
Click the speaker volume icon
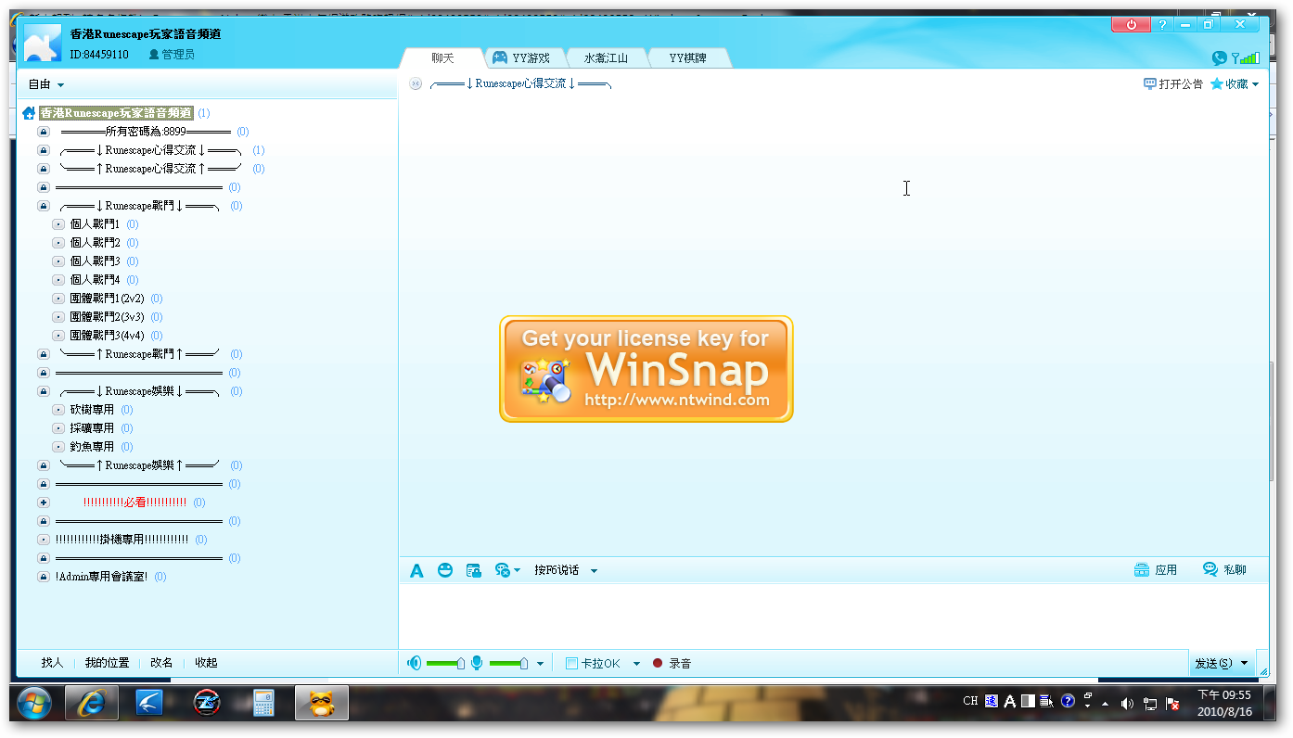point(414,663)
